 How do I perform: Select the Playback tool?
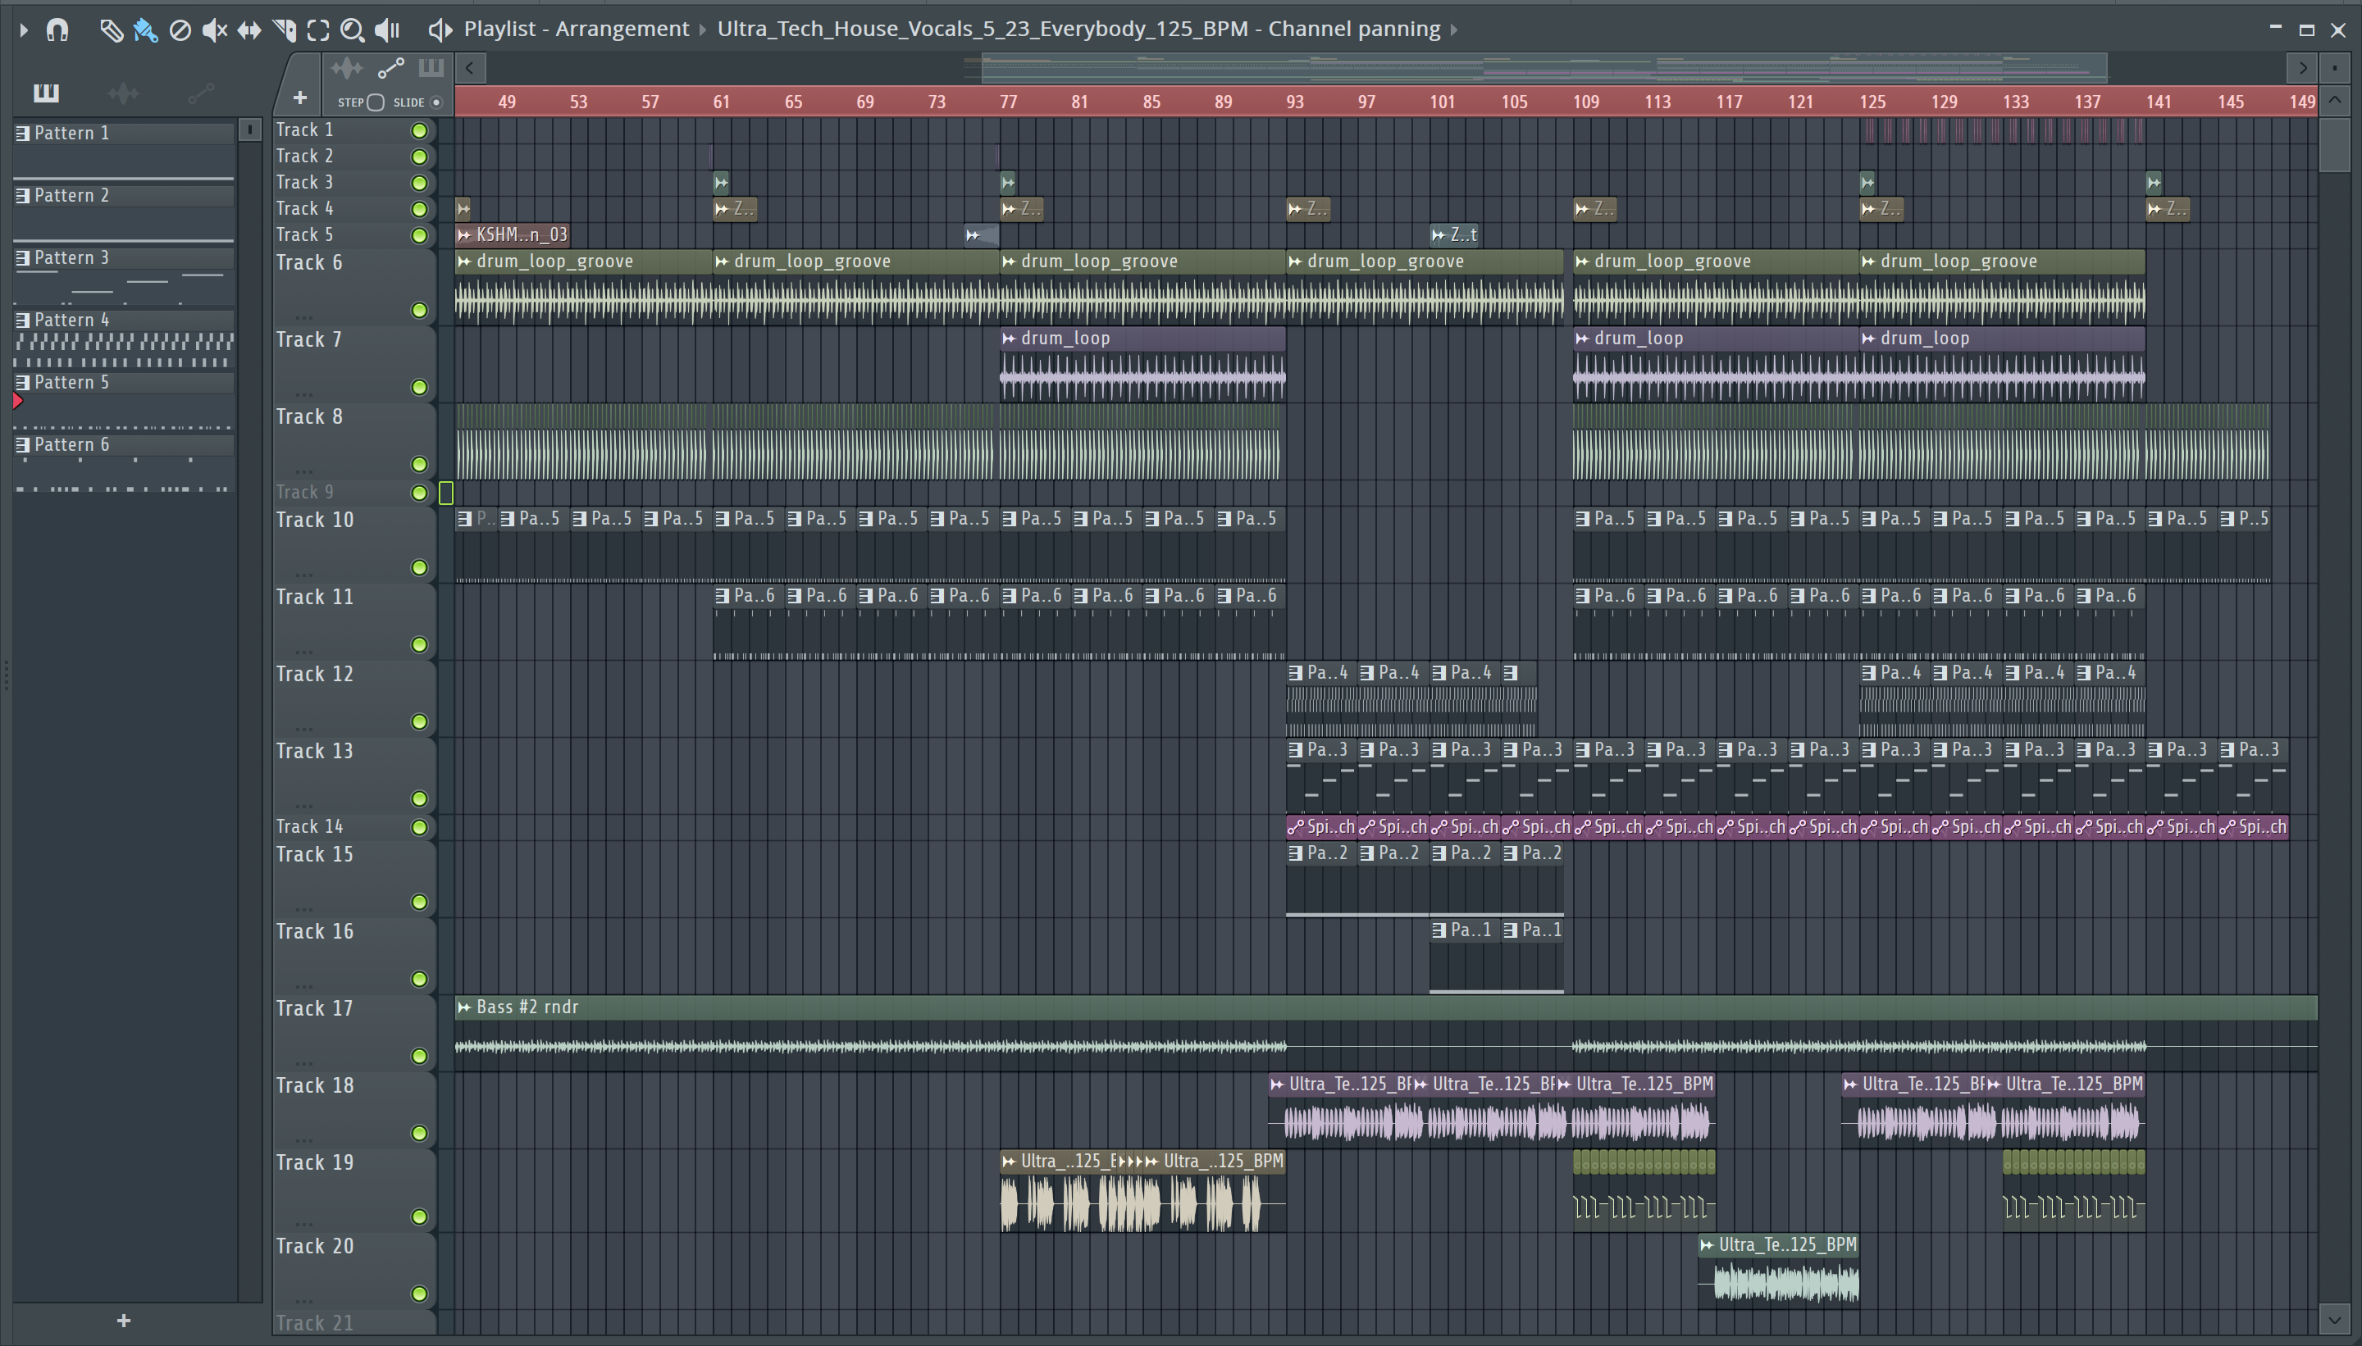(387, 30)
